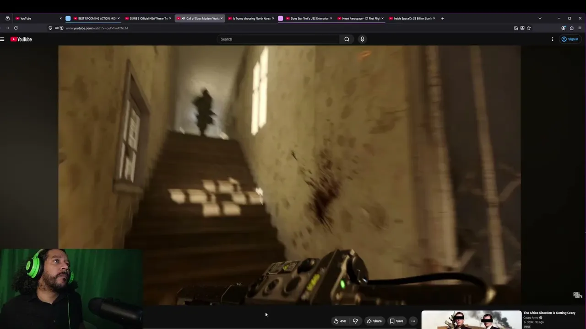Bookmark this page with the star
The width and height of the screenshot is (586, 329).
click(x=529, y=28)
